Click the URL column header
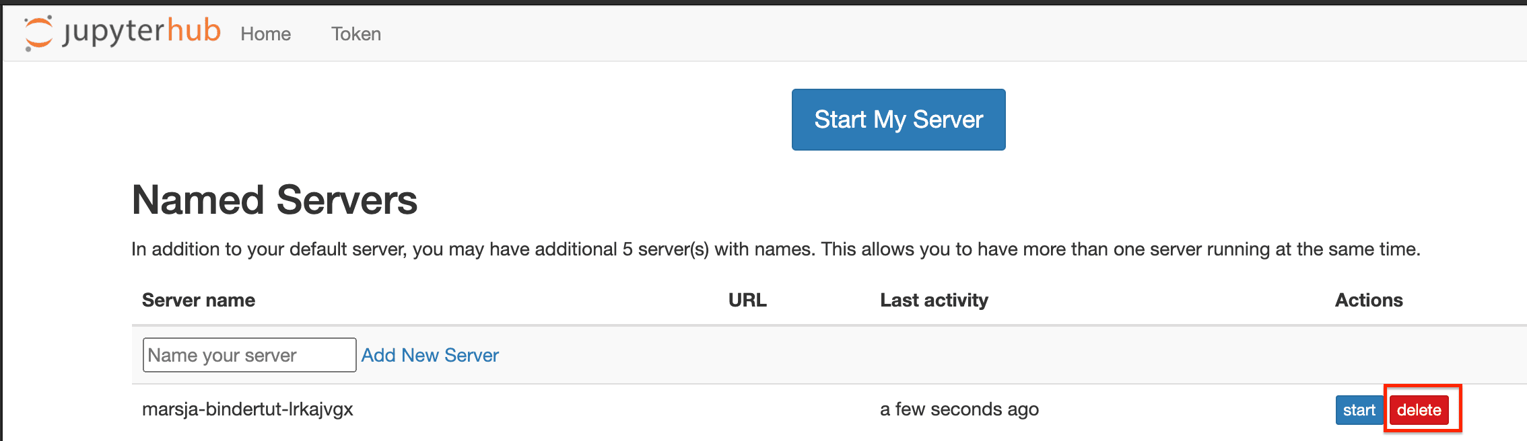1527x441 pixels. click(x=747, y=300)
